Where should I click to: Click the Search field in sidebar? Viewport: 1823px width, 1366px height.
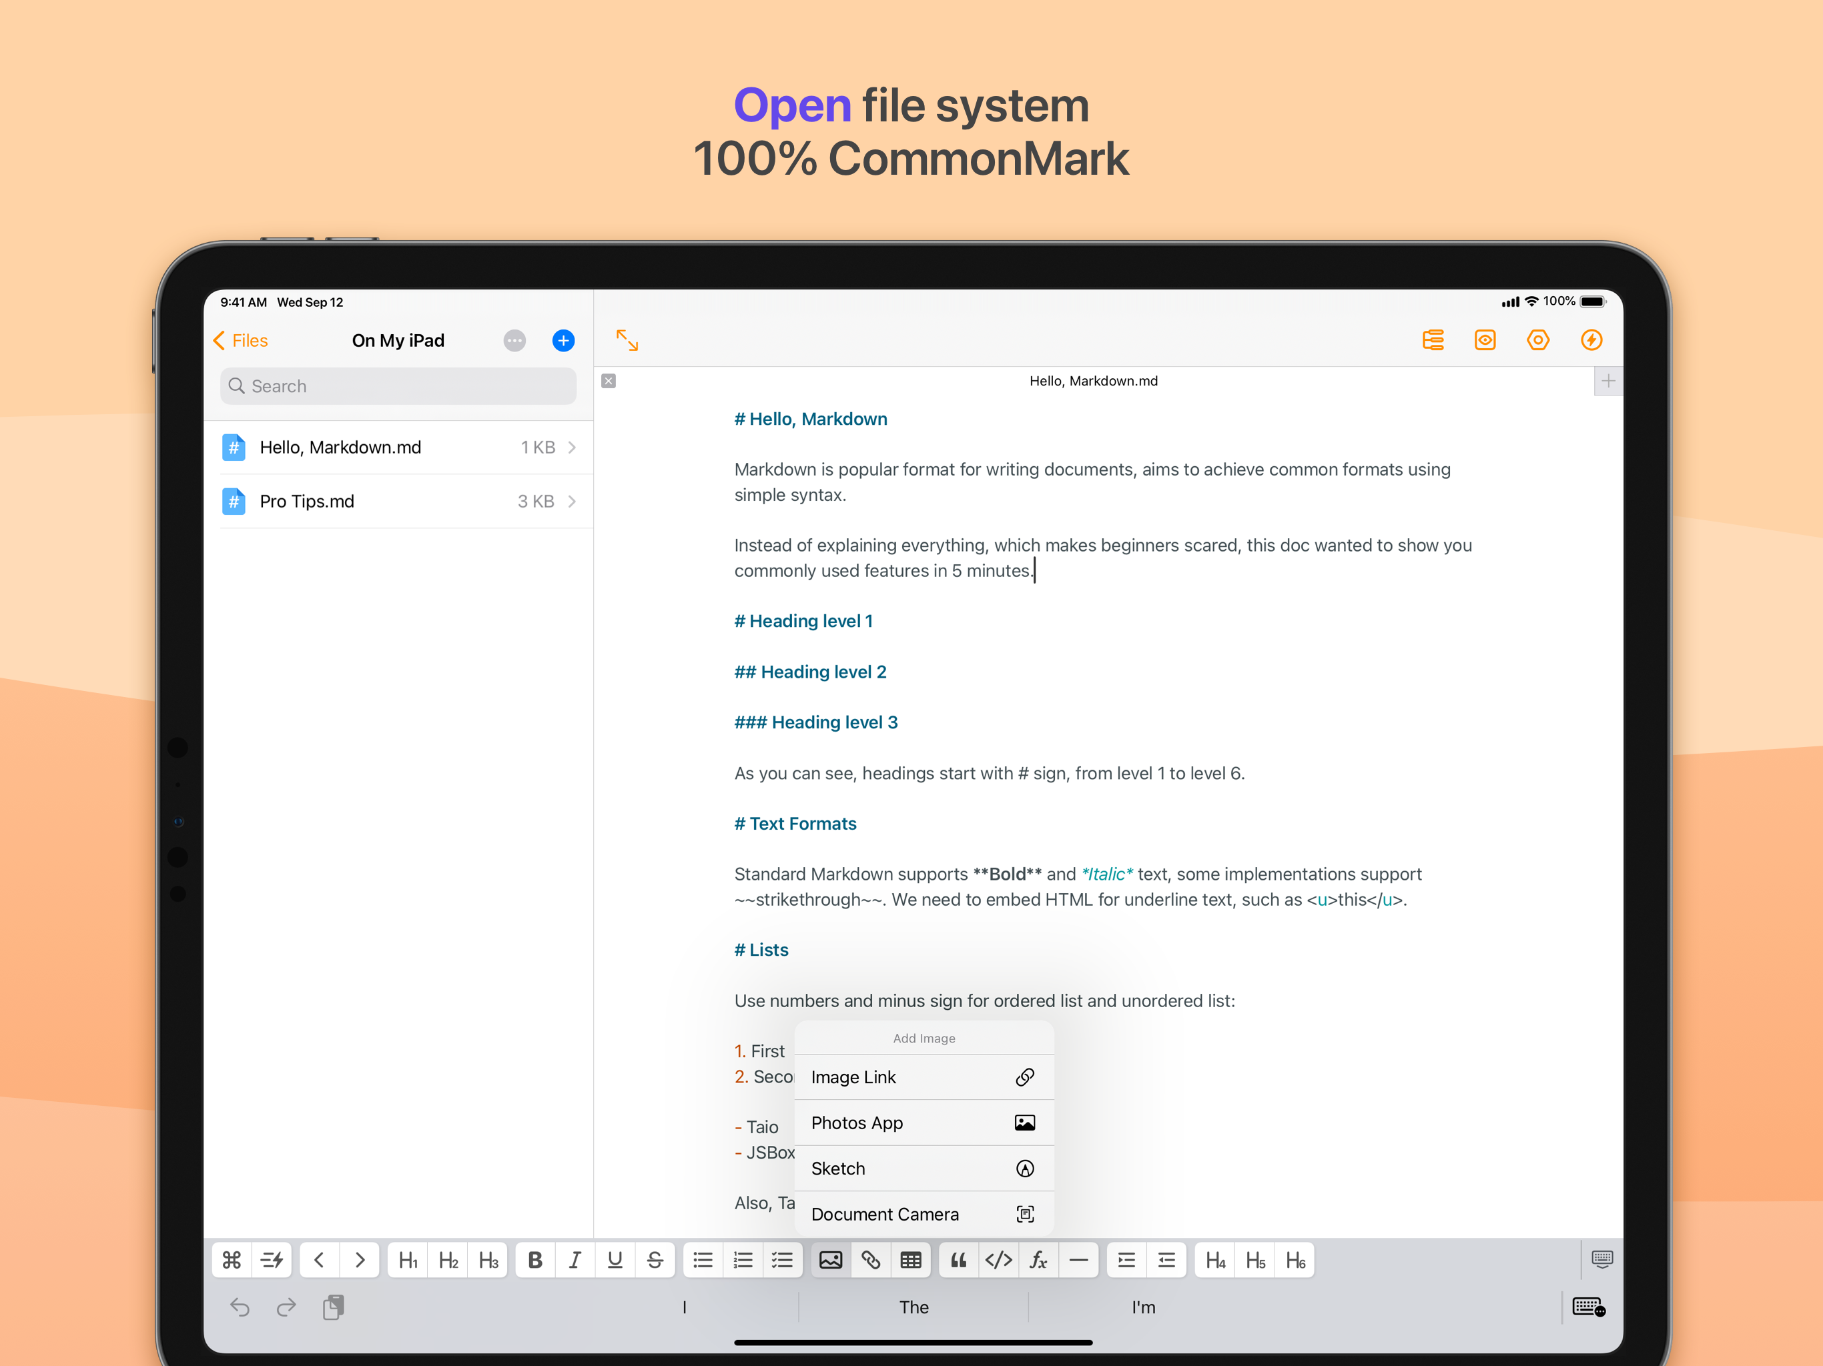pos(398,386)
